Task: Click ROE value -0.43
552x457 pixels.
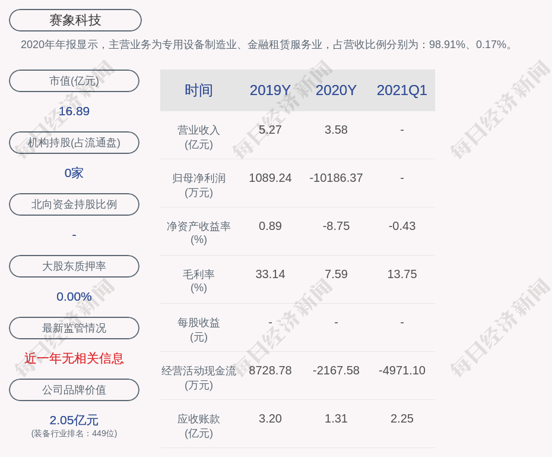Action: coord(402,226)
